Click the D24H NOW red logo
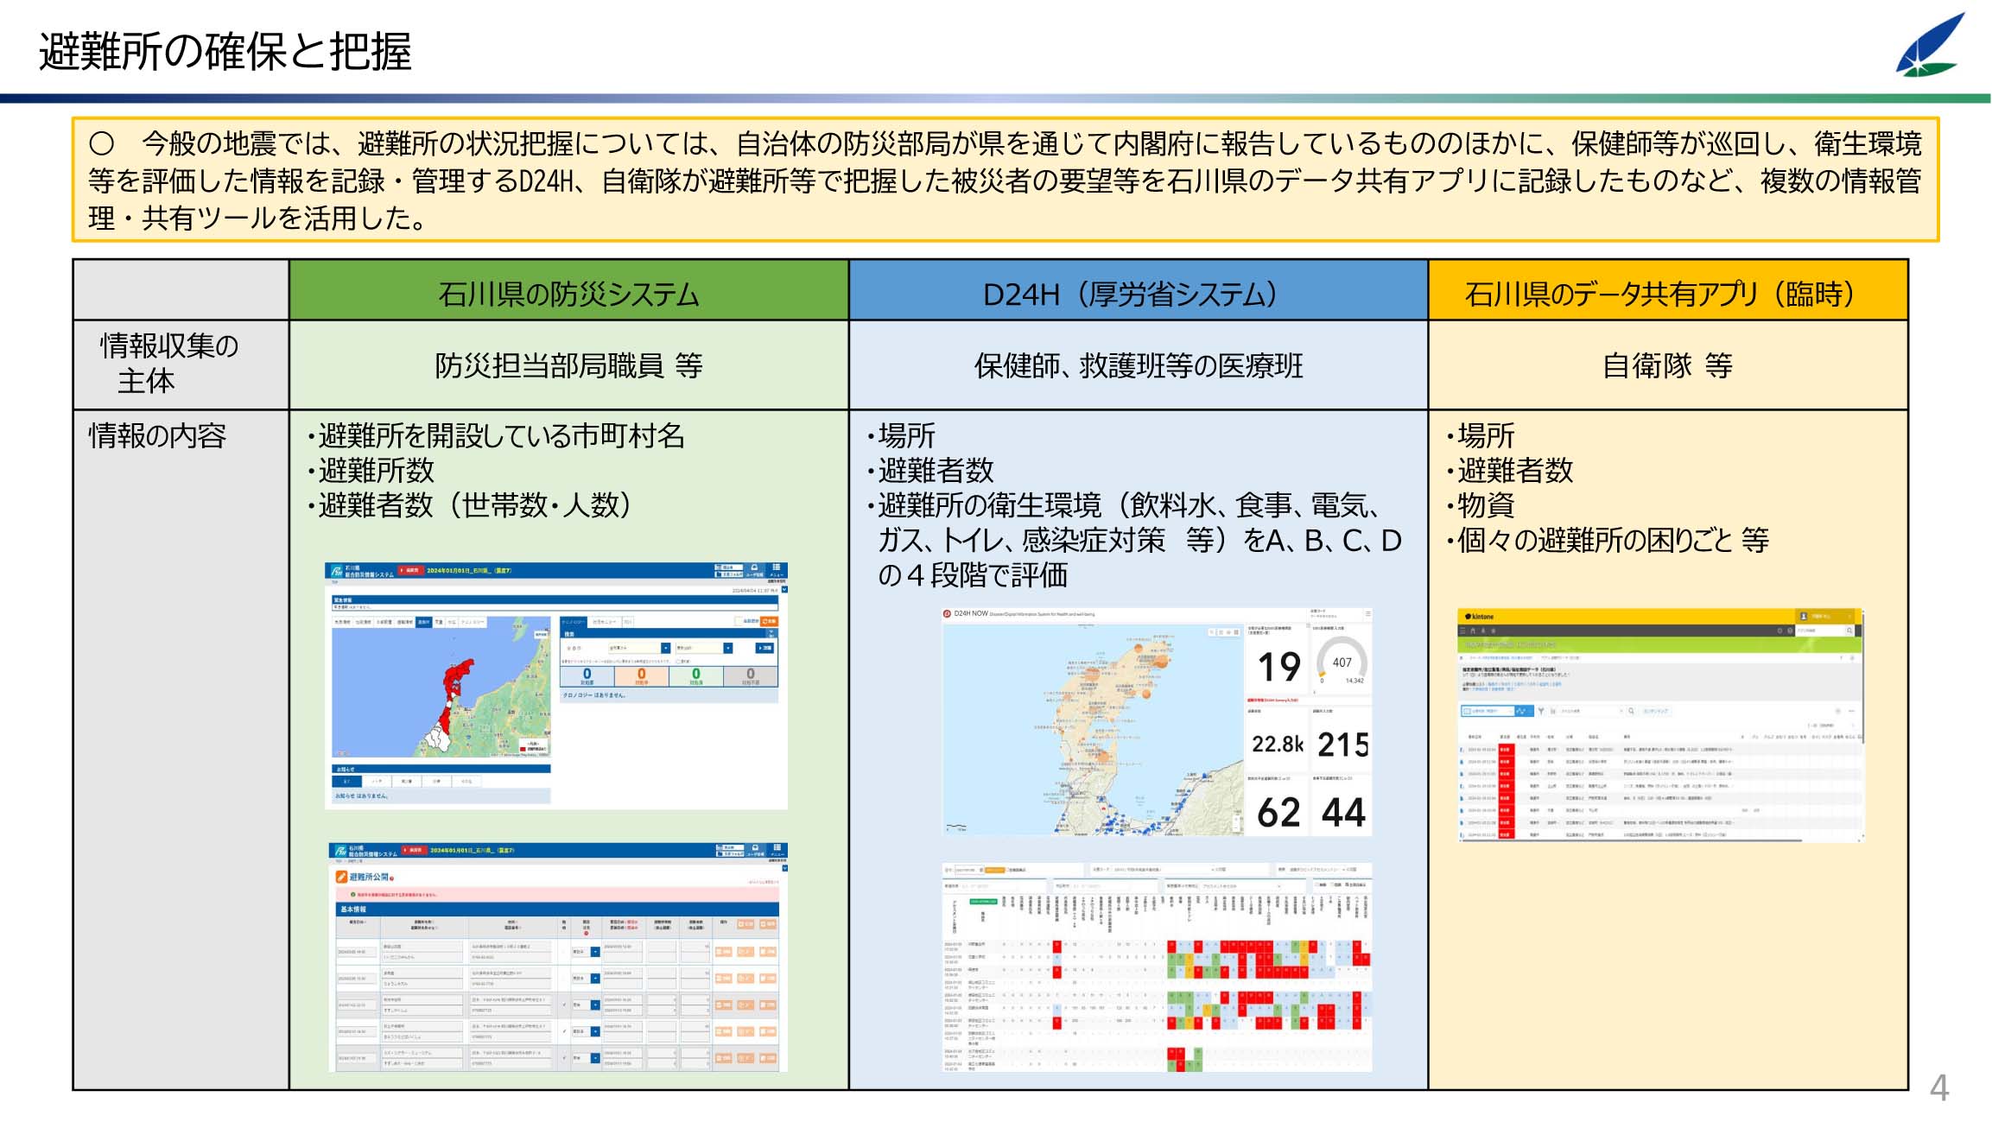1992x1122 pixels. [x=947, y=613]
